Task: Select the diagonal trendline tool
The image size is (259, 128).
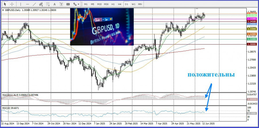Action: [34, 4]
